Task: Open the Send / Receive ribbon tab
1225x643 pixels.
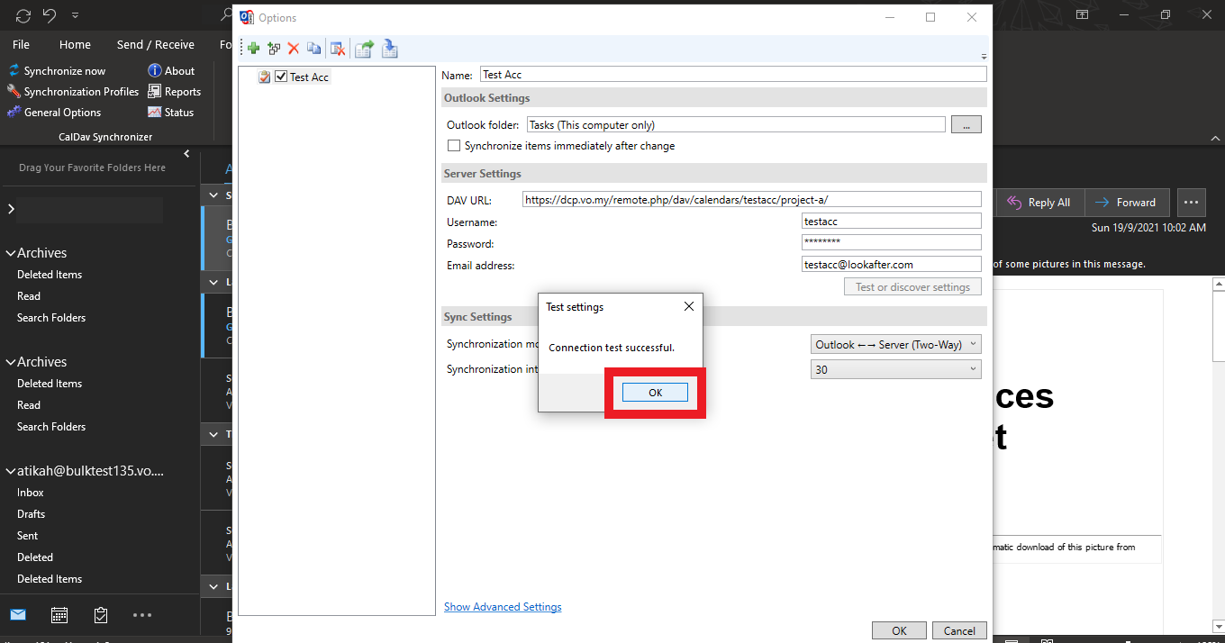Action: click(x=155, y=44)
